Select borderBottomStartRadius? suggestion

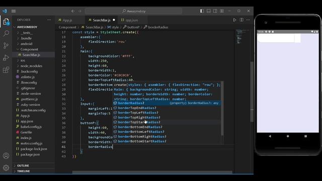(x=167, y=141)
